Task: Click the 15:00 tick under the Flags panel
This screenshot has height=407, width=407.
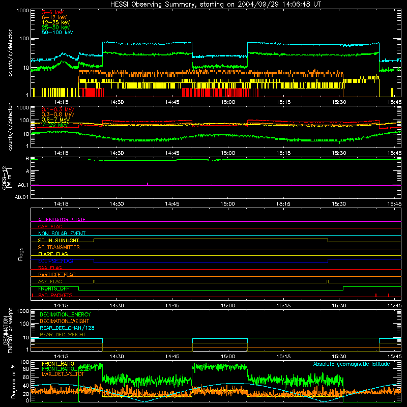Action: 228,306
